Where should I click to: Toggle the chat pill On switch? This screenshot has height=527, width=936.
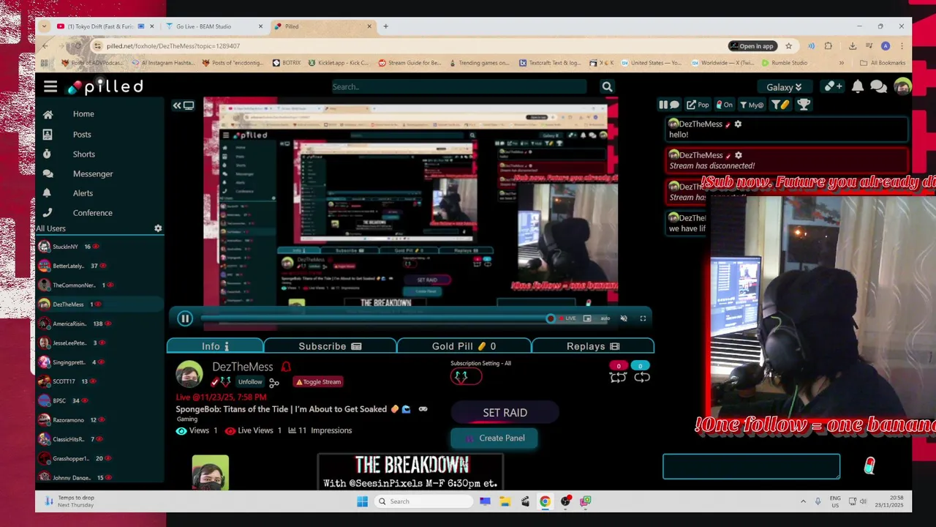coord(724,105)
